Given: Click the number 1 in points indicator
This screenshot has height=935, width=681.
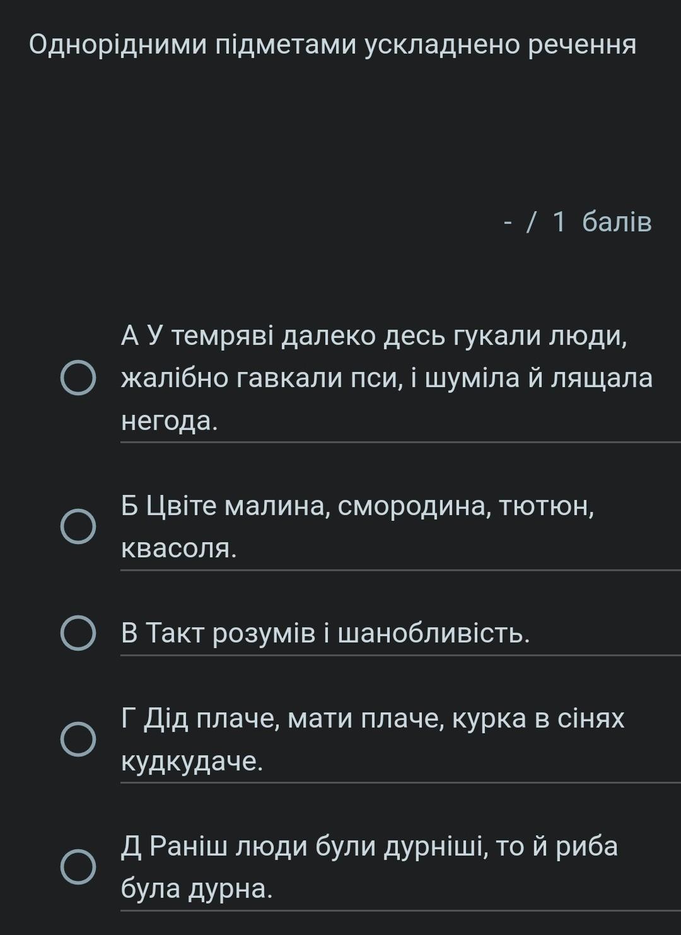Looking at the screenshot, I should click(559, 222).
